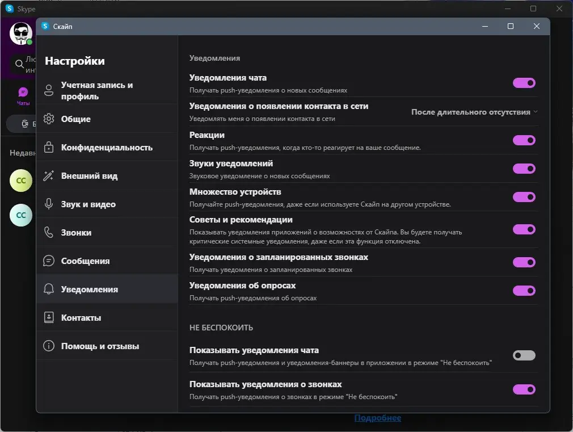The image size is (573, 432).
Task: Toggle off Уведомления об опросах
Action: pos(524,291)
